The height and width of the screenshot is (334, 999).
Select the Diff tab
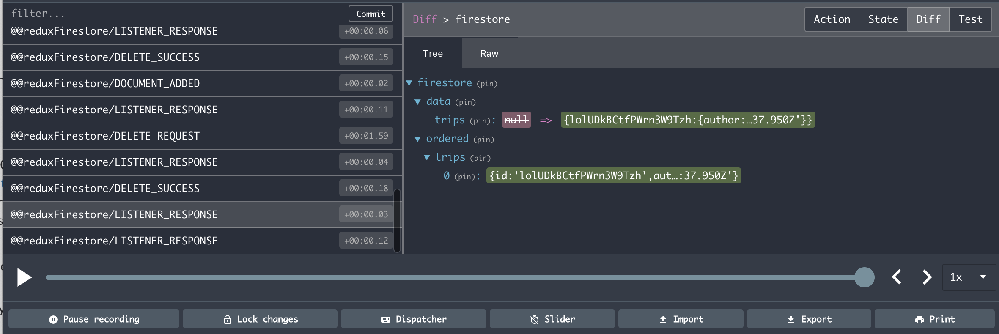(928, 19)
